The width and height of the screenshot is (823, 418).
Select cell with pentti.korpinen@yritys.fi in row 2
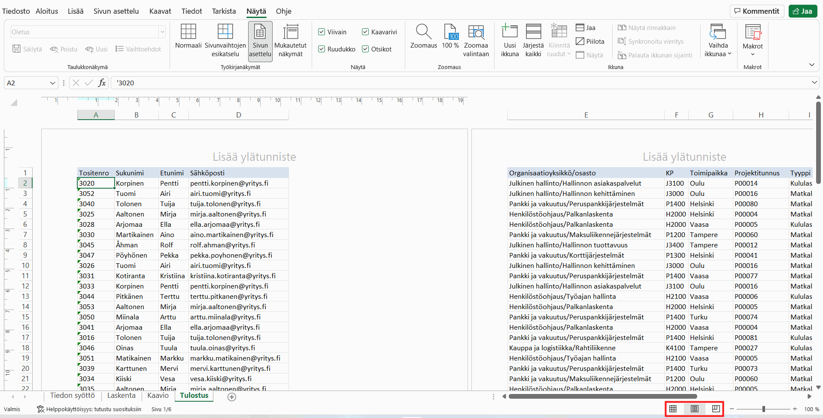click(x=238, y=183)
